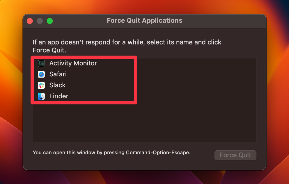Click the Command-Option-Escape hint text

(111, 153)
